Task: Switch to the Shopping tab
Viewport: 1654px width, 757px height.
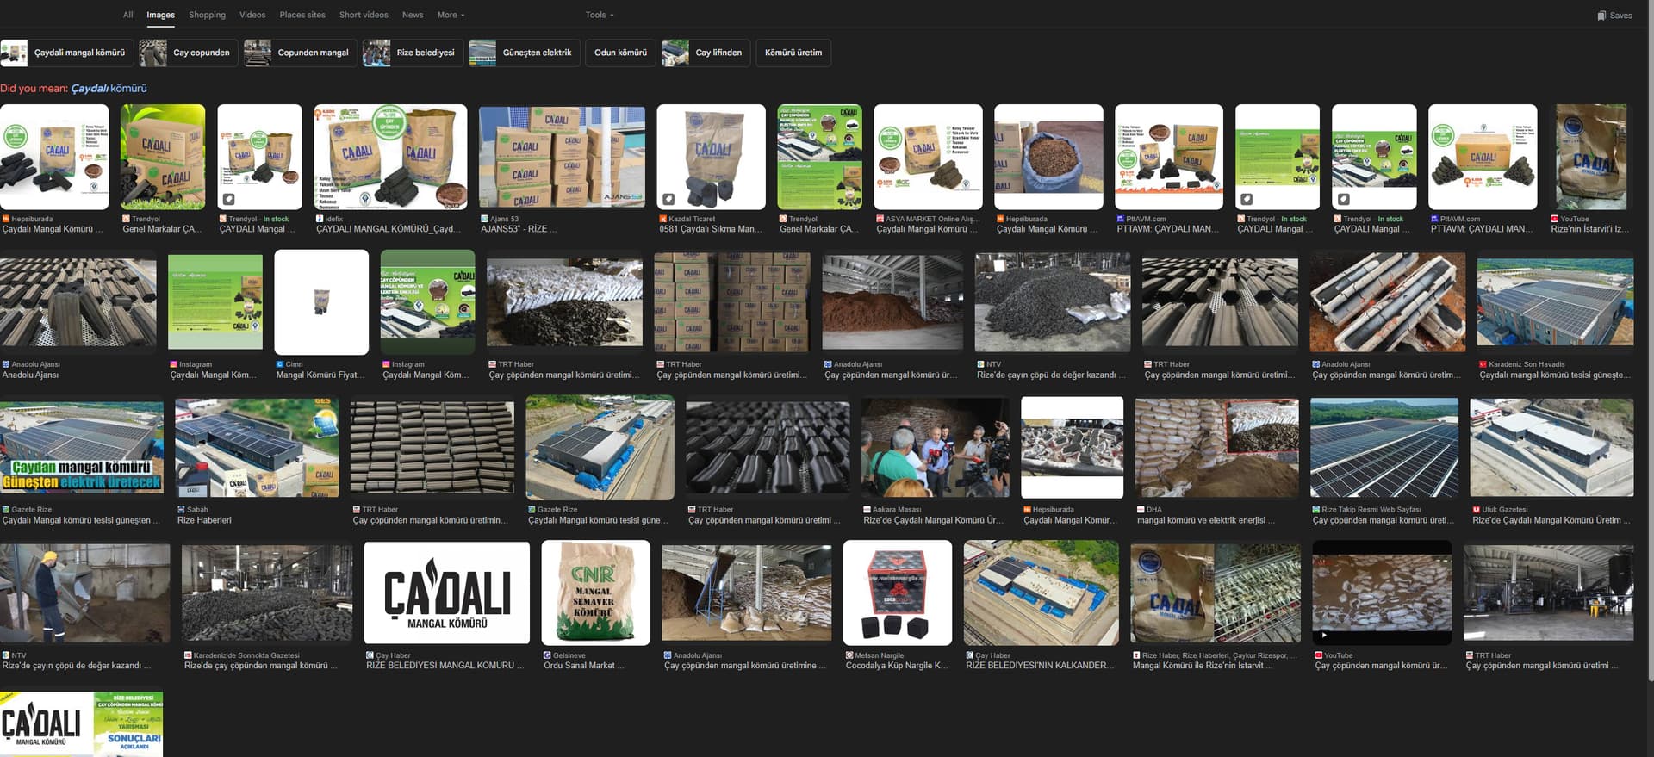Action: [207, 15]
